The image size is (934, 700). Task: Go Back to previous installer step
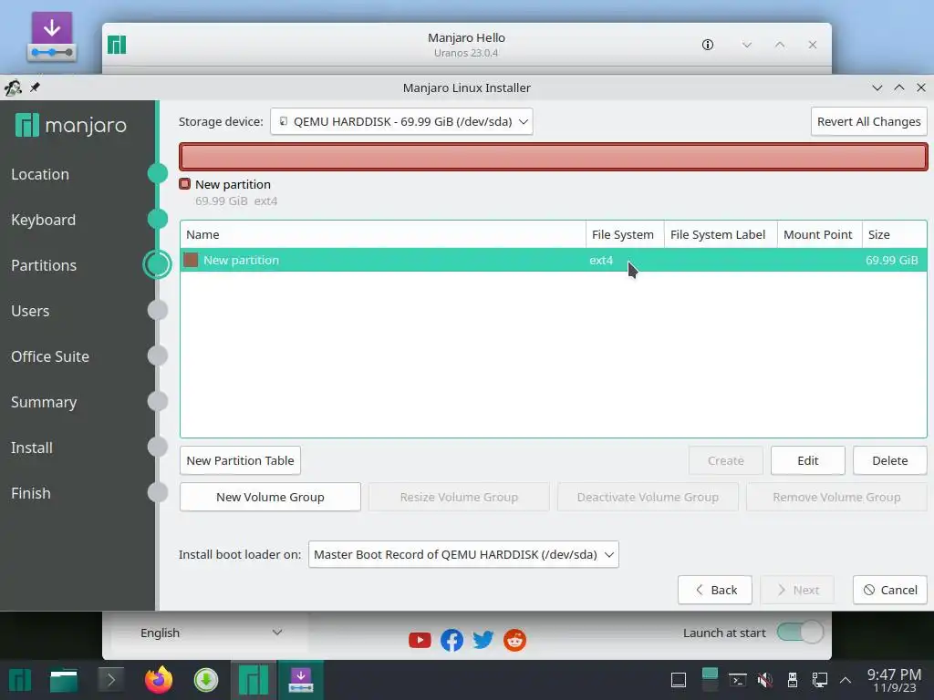(715, 590)
